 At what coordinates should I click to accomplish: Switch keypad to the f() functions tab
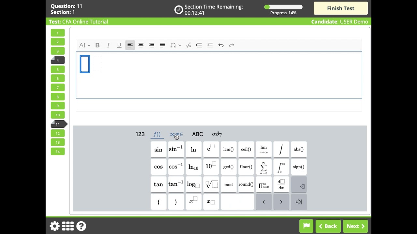(x=157, y=134)
